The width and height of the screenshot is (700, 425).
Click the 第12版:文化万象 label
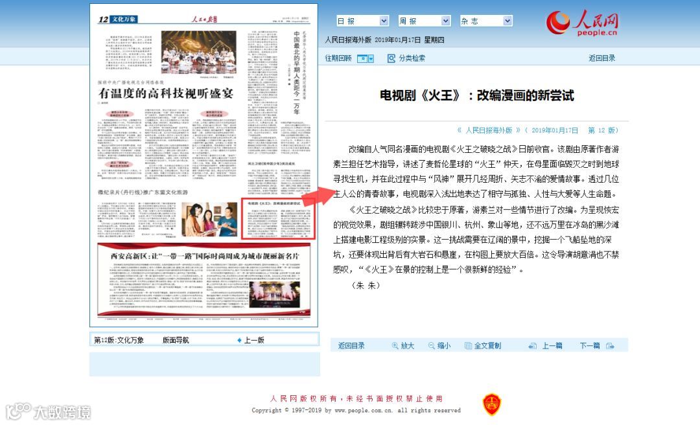click(119, 340)
